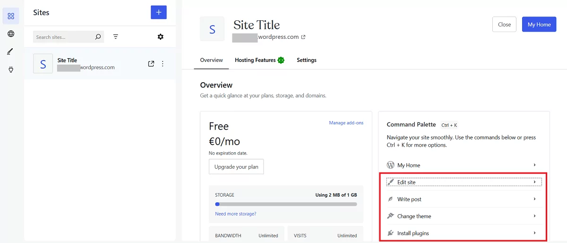Open the sites filter sort icon
This screenshot has width=567, height=243.
point(116,37)
